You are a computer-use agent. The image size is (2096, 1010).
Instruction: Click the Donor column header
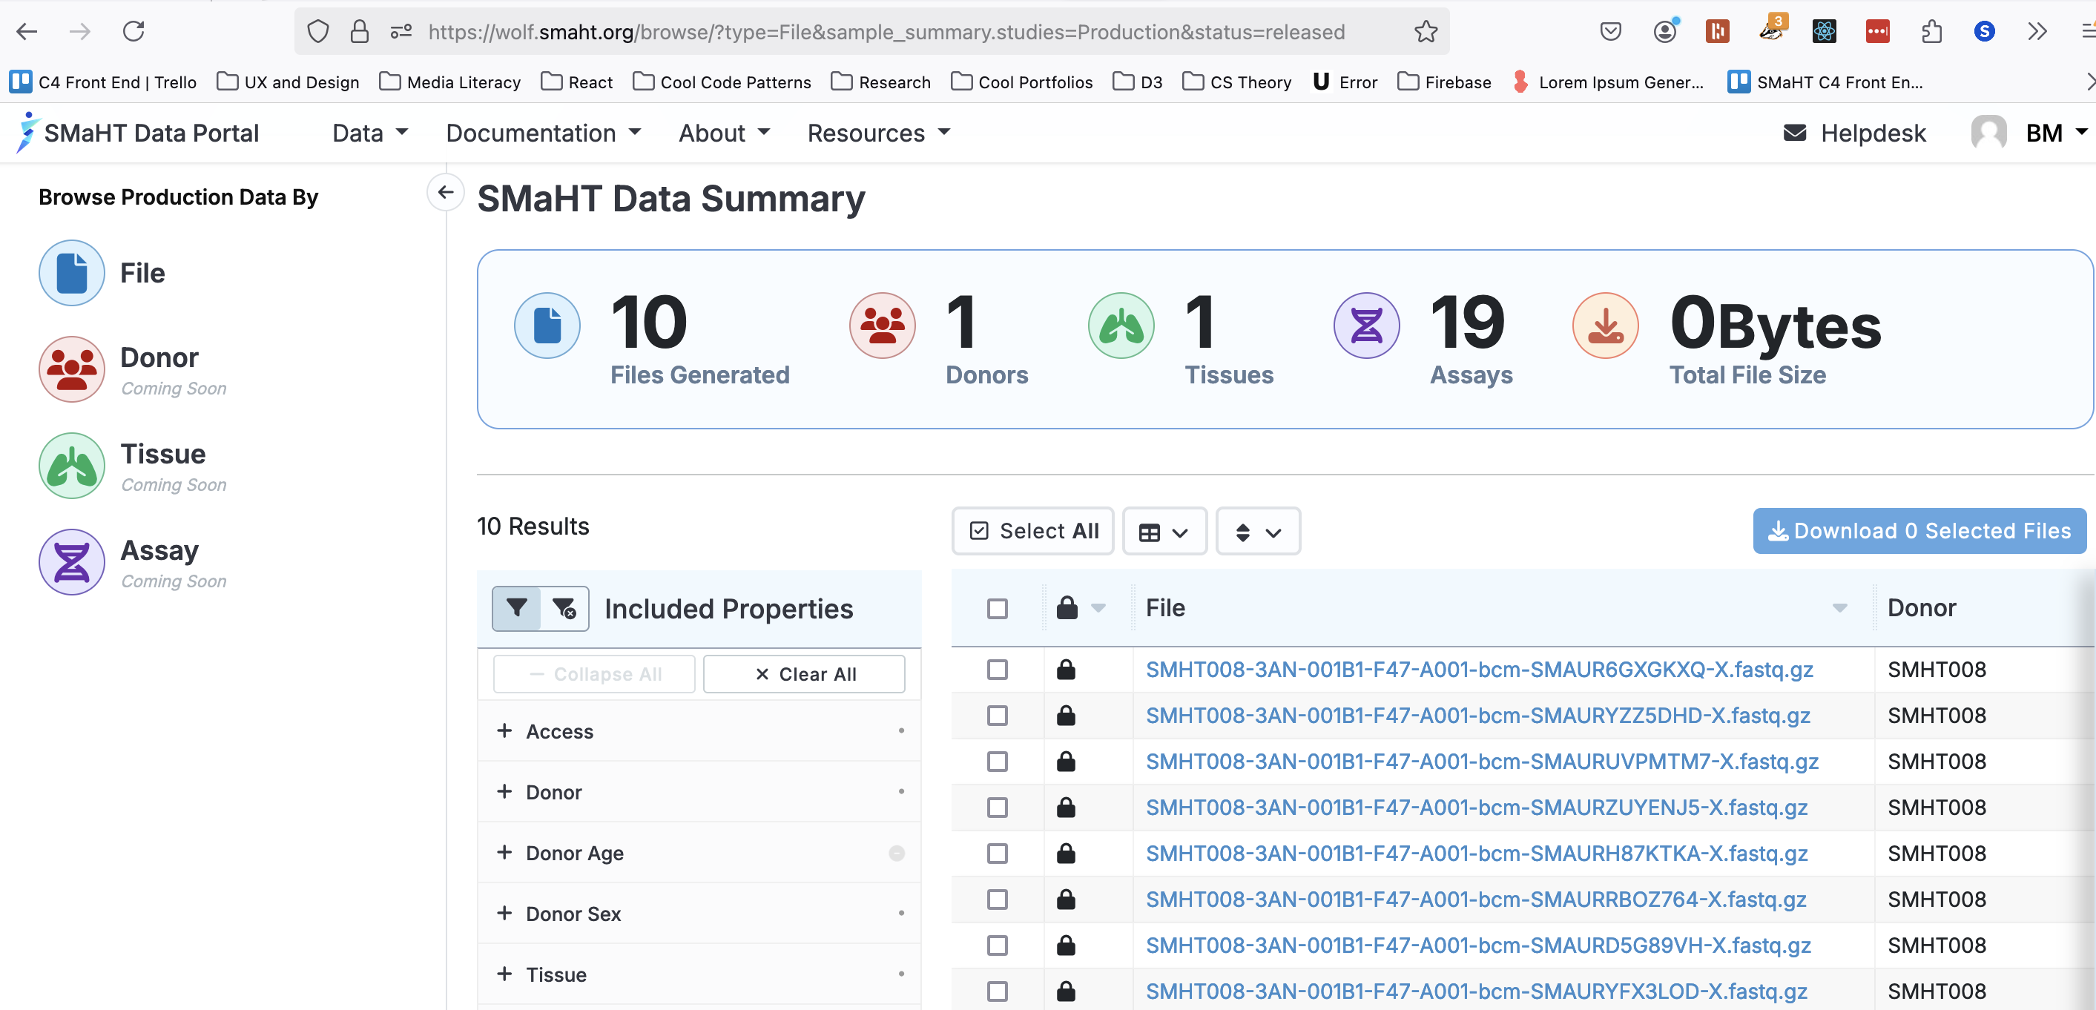1921,607
